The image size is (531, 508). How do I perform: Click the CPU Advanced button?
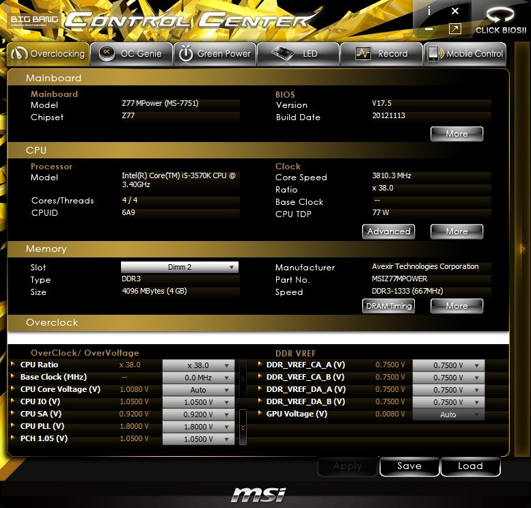[388, 231]
